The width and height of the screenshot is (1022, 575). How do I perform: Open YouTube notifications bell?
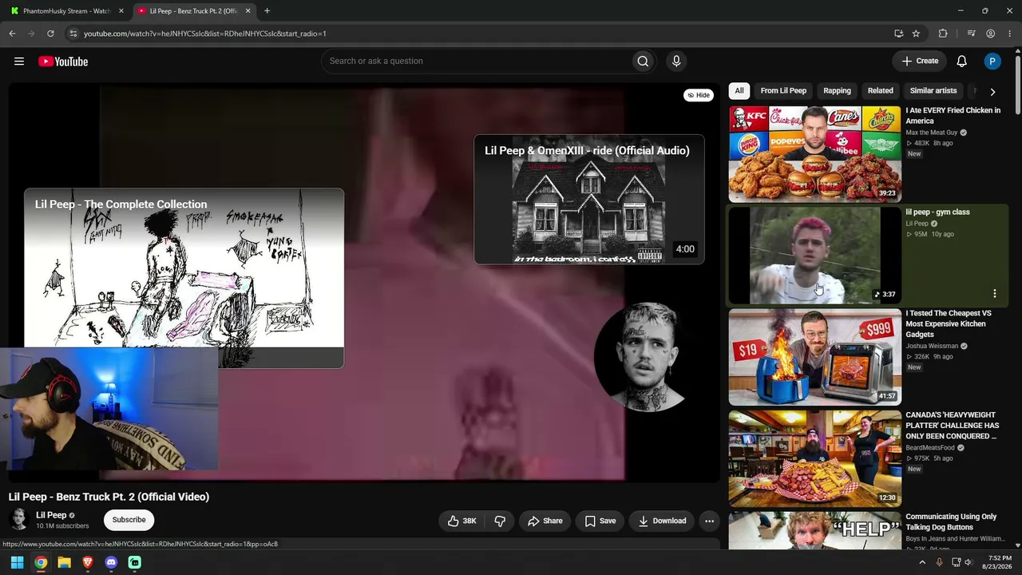pos(962,61)
